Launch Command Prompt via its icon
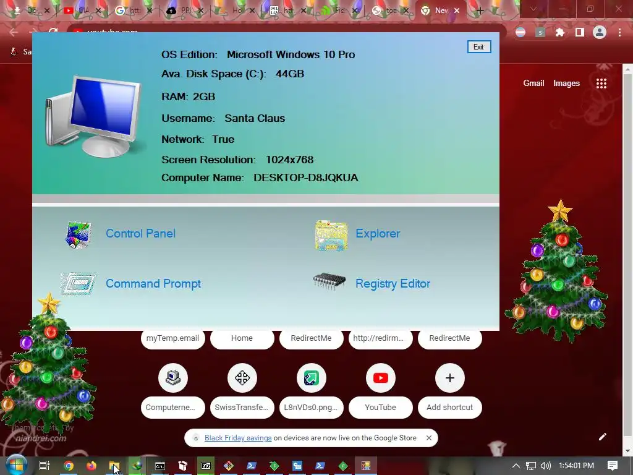 [x=79, y=283]
